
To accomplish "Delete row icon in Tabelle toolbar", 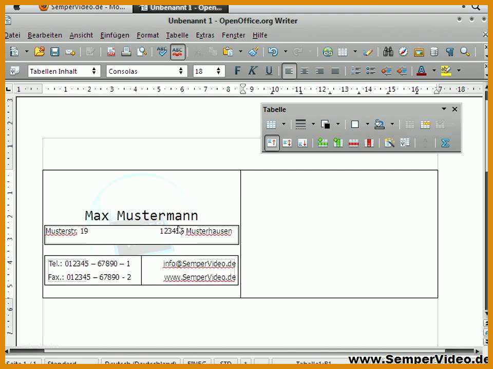I will tap(353, 143).
